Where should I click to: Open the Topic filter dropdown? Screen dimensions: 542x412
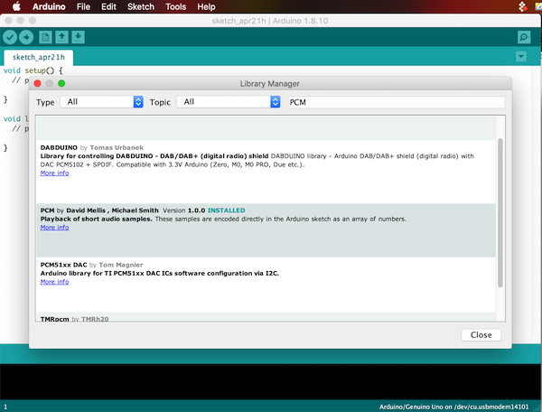pyautogui.click(x=229, y=102)
